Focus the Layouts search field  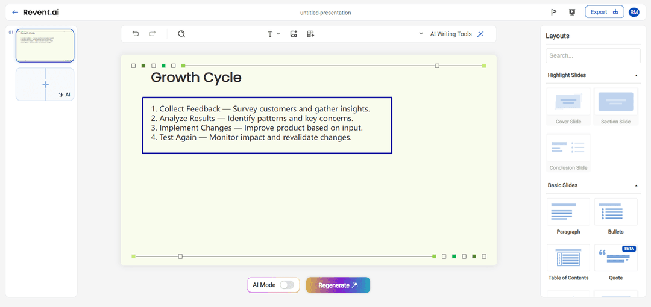[593, 55]
